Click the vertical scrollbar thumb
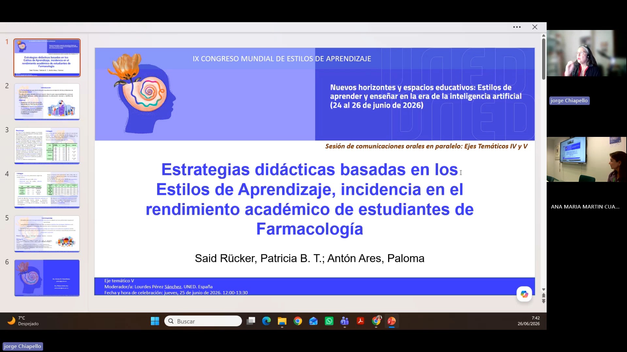 (x=544, y=59)
